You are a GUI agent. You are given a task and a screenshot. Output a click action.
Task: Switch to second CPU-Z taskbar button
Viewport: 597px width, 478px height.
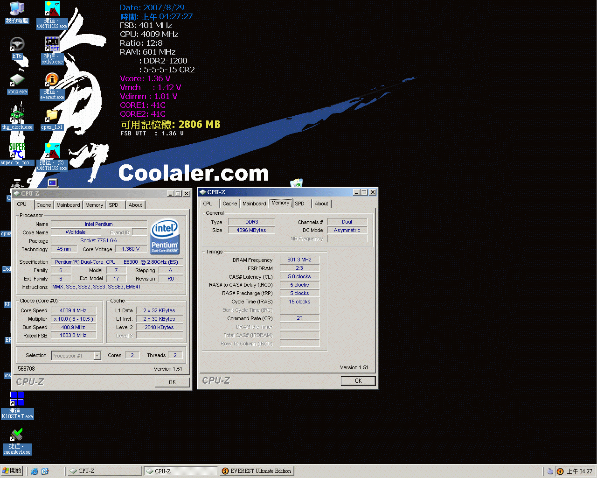click(181, 471)
